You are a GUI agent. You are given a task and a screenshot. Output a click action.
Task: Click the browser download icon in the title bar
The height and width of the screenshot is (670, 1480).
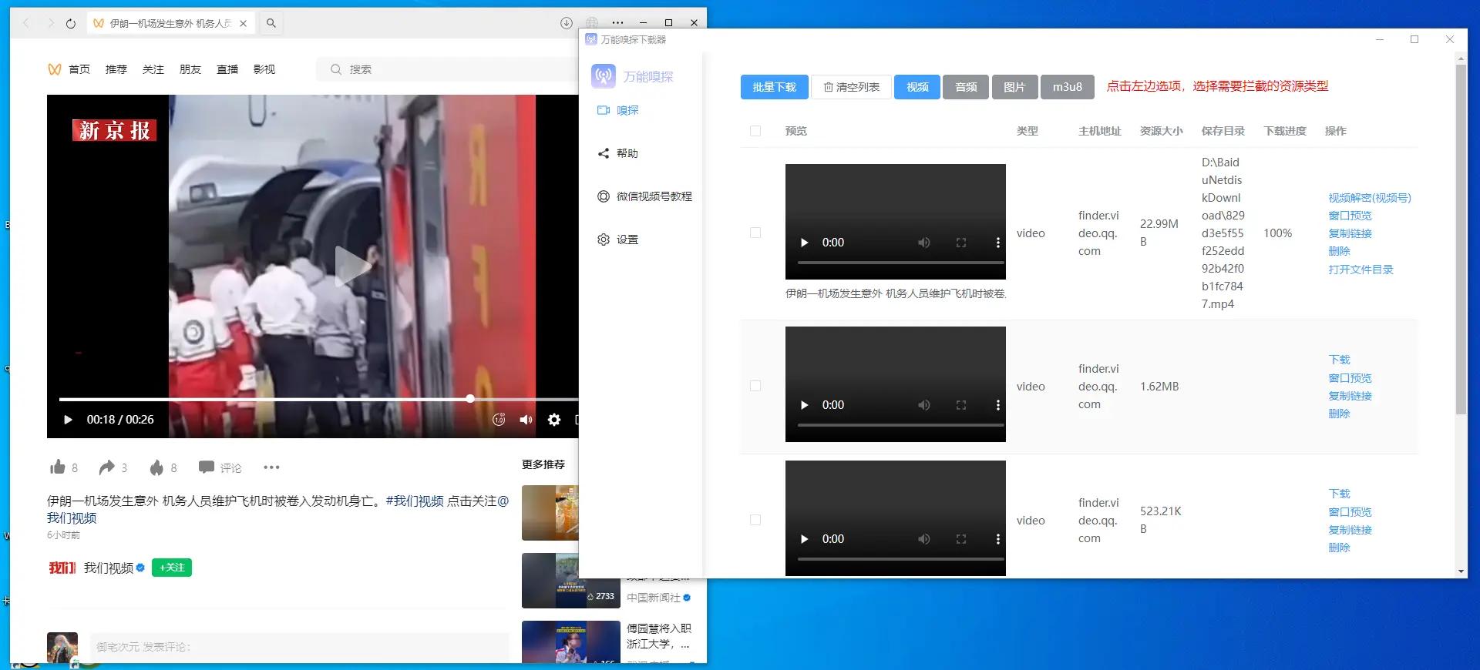pos(567,23)
